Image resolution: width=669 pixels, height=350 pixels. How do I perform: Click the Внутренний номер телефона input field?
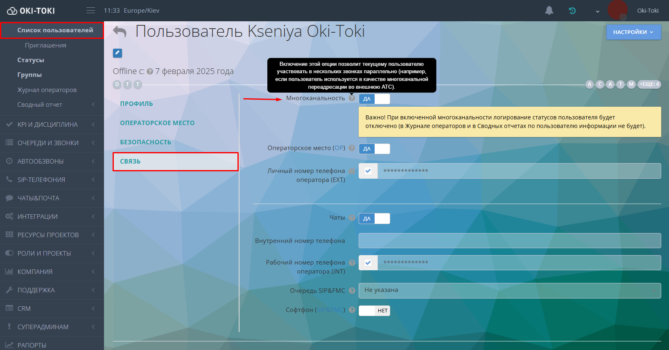click(510, 240)
